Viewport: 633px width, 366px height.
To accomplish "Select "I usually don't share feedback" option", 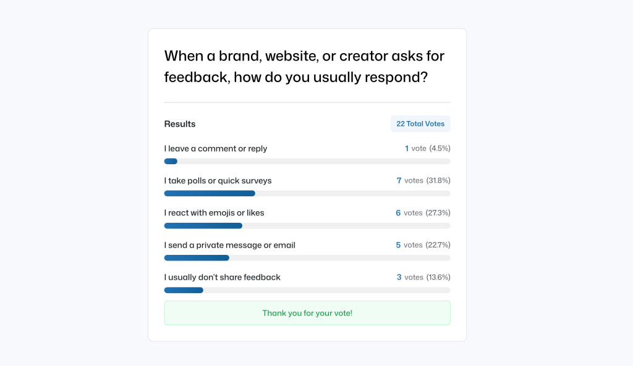I will tap(222, 277).
